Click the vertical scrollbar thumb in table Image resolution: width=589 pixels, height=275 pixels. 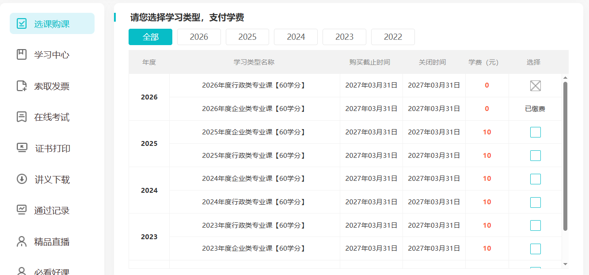click(565, 156)
